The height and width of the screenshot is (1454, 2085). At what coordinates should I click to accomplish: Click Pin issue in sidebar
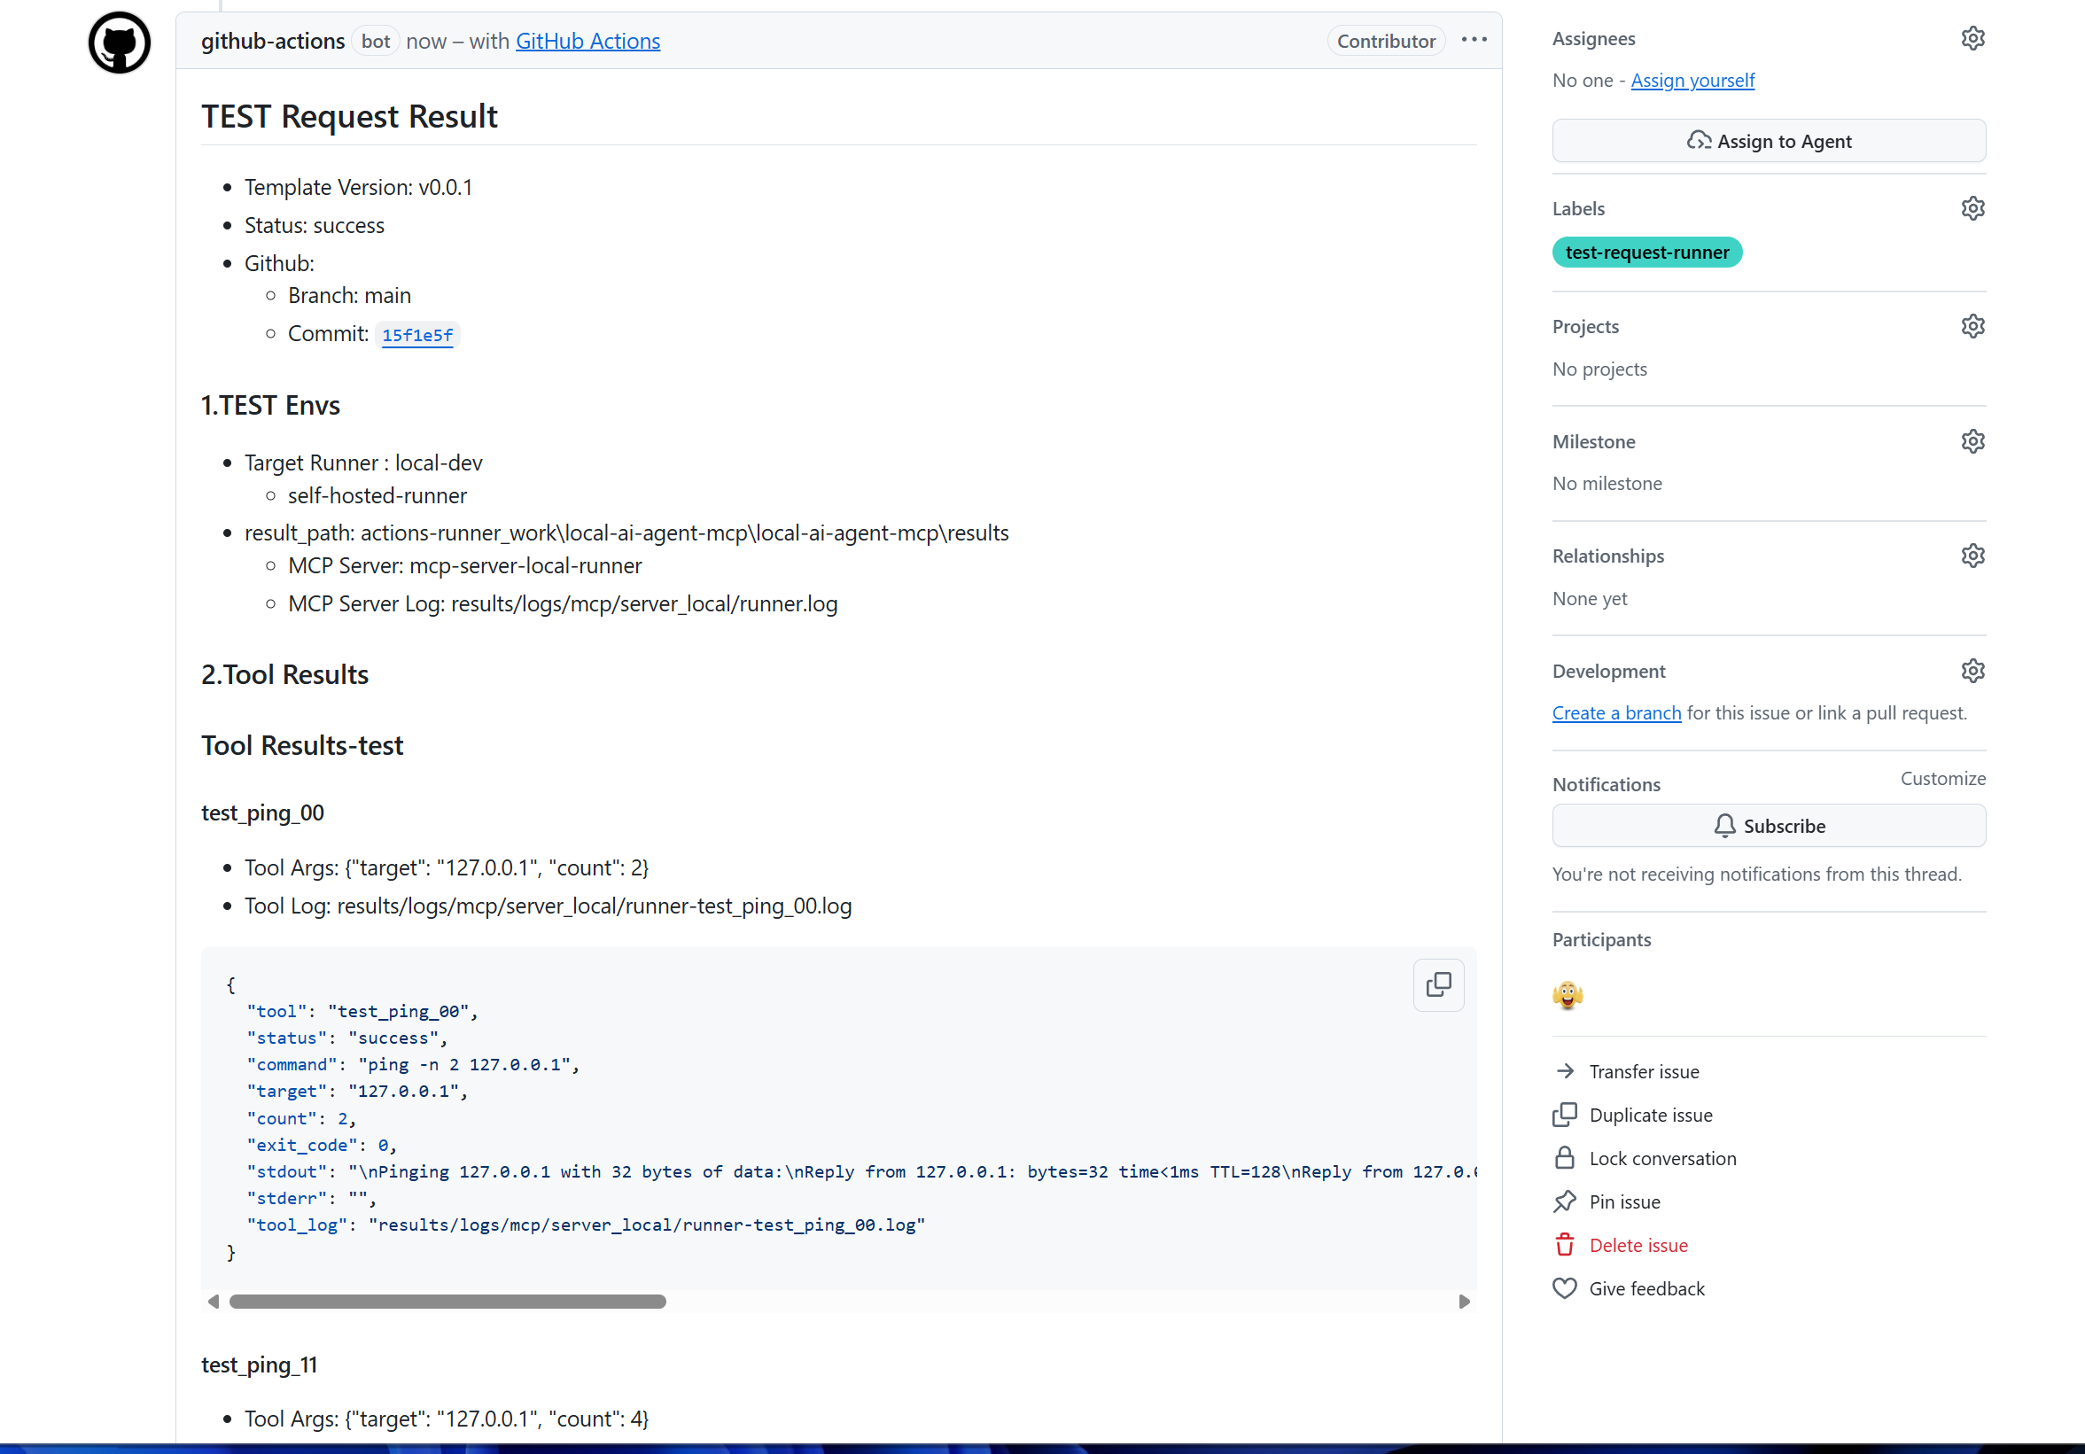tap(1623, 1201)
